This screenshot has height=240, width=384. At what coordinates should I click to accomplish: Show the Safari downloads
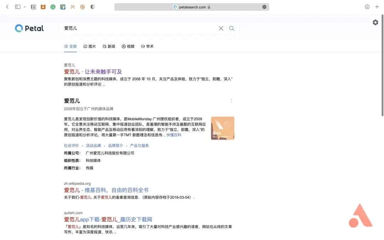[367, 7]
